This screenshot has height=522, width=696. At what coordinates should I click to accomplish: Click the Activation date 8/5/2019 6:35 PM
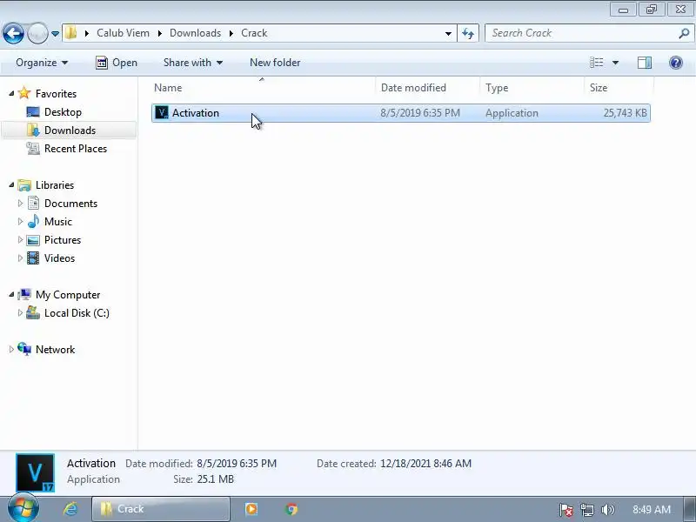coord(420,113)
